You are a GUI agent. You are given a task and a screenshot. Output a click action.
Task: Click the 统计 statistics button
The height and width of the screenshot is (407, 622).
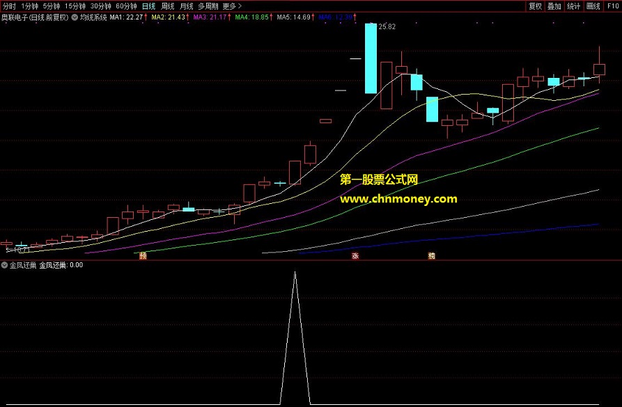(x=574, y=6)
